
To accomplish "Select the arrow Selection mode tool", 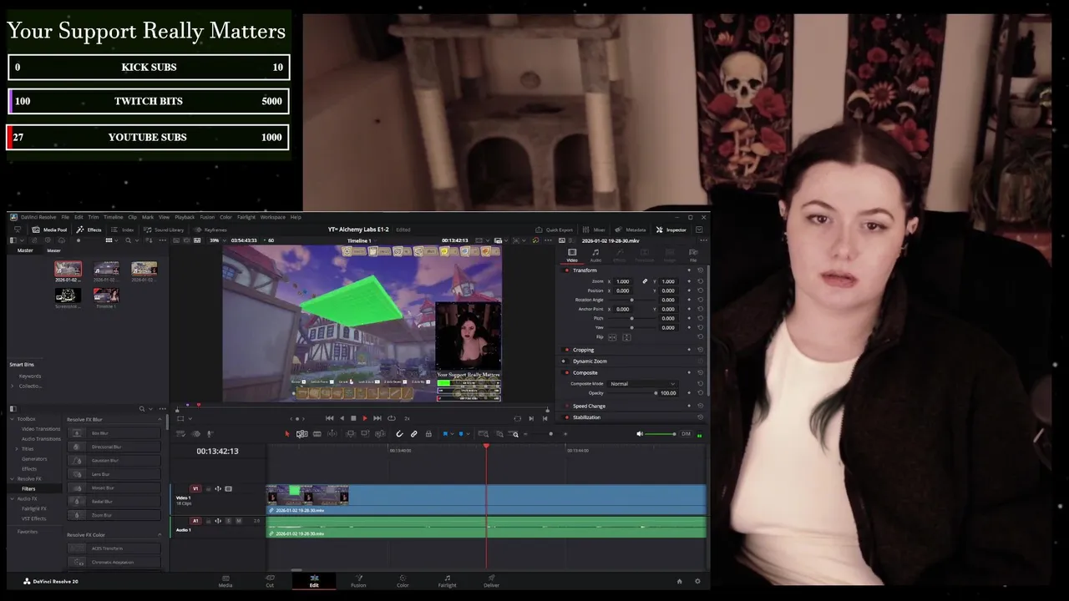I will (x=287, y=434).
